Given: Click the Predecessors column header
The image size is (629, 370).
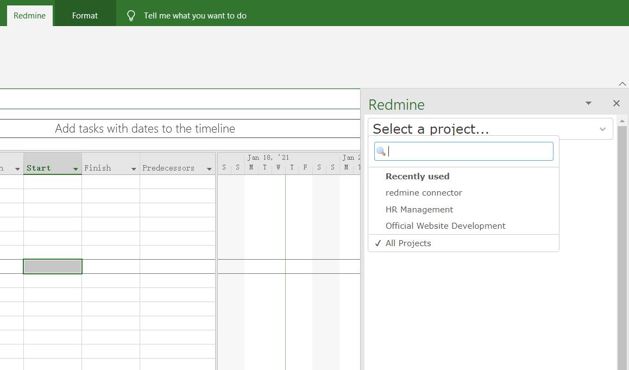Looking at the screenshot, I should 178,164.
